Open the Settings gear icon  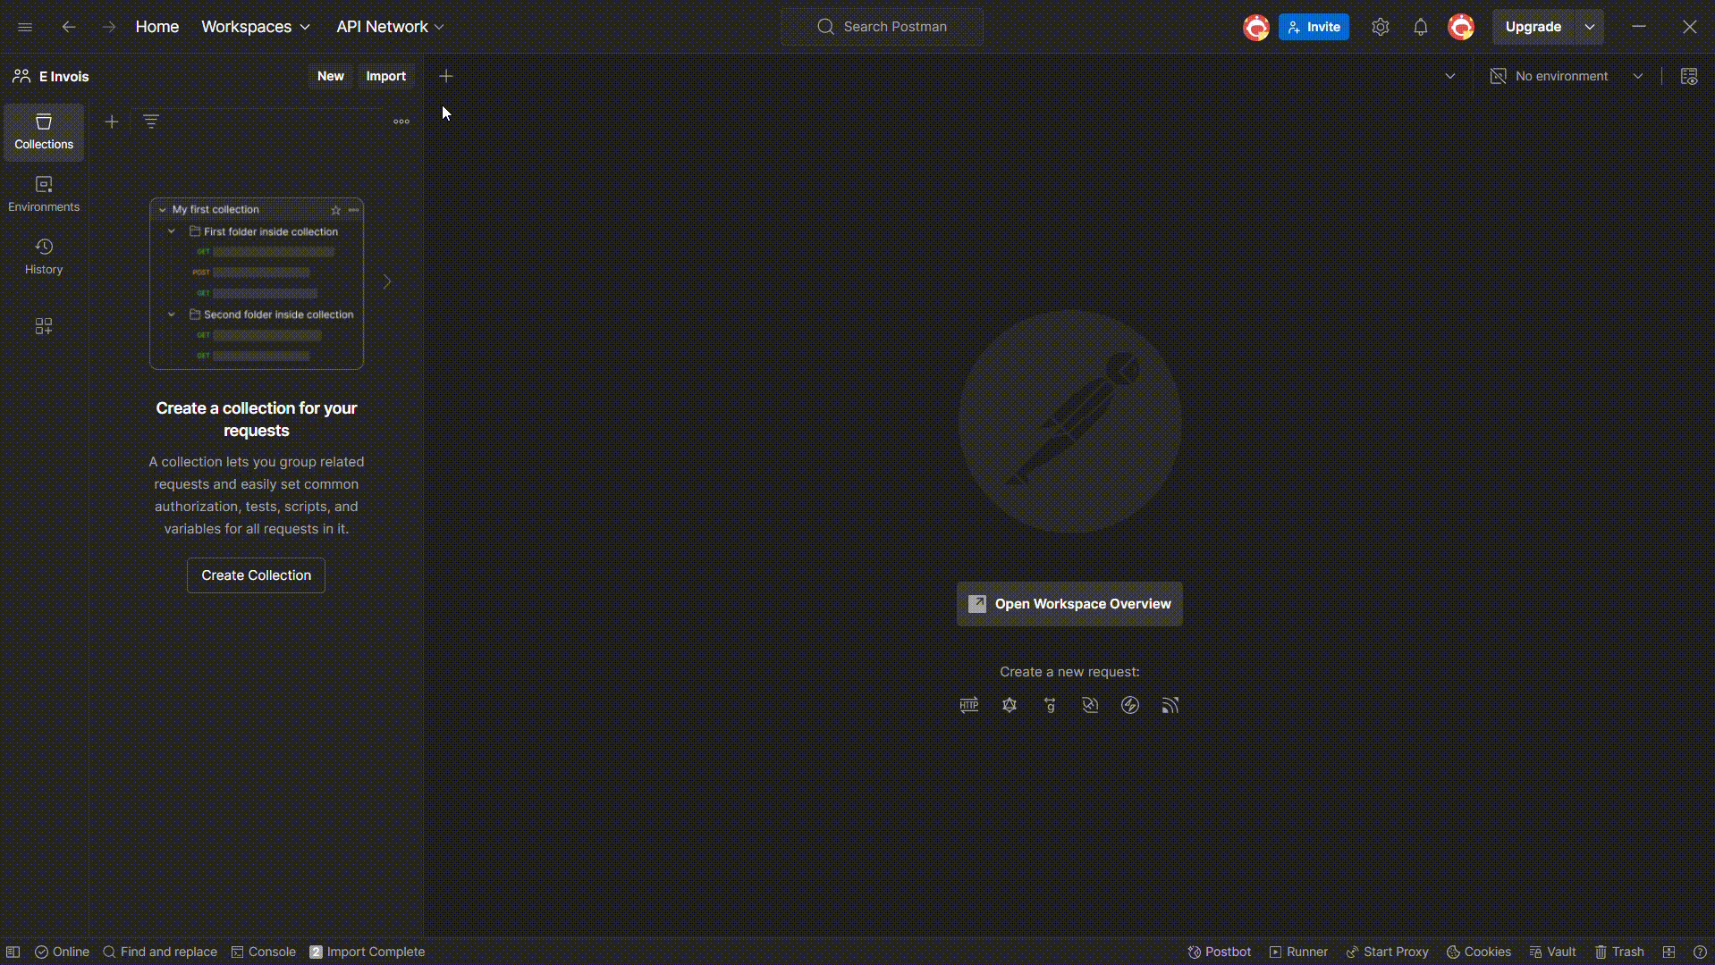click(1381, 27)
